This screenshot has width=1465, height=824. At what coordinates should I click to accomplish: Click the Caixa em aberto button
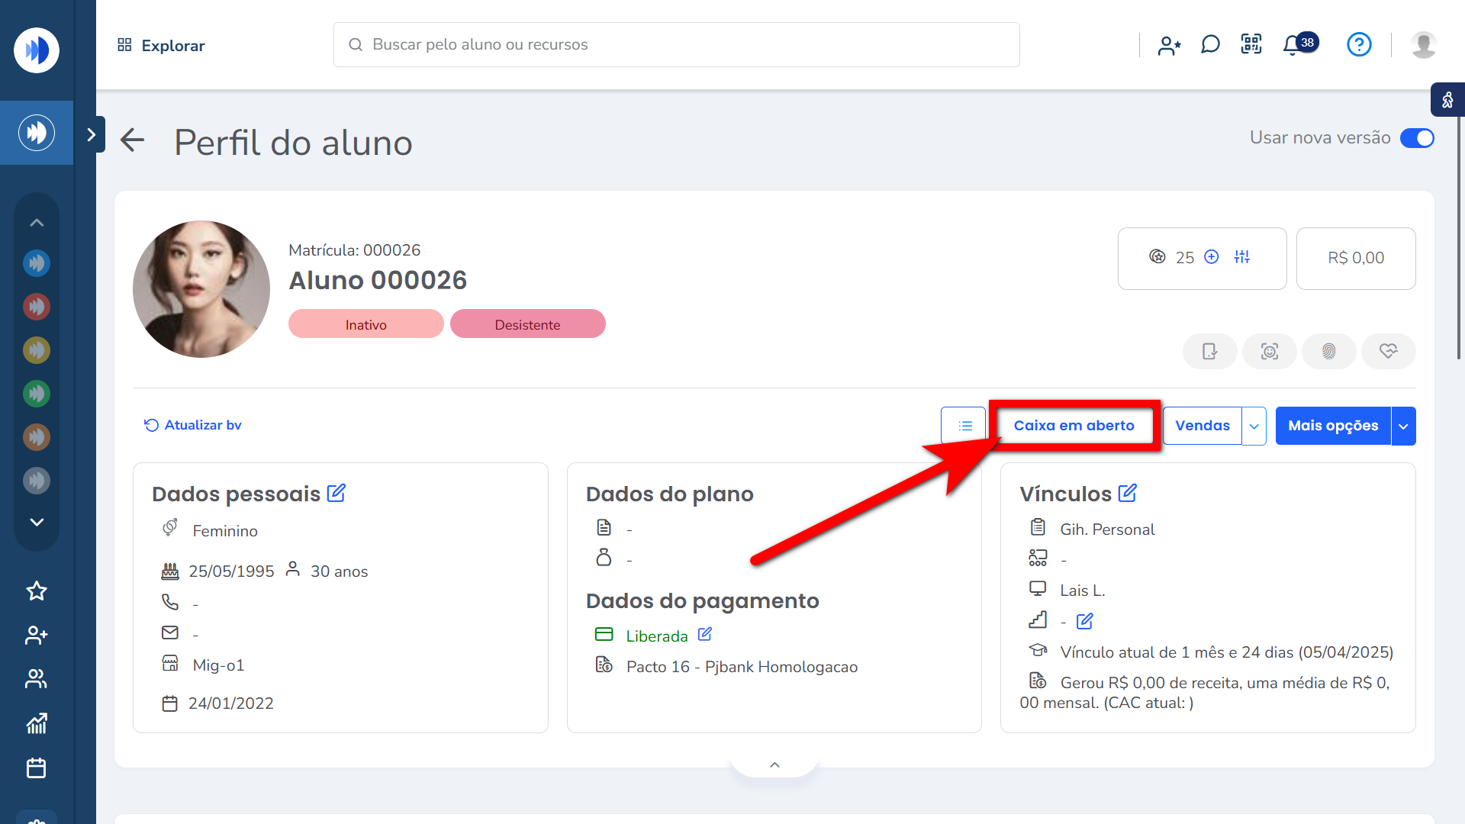(1074, 426)
